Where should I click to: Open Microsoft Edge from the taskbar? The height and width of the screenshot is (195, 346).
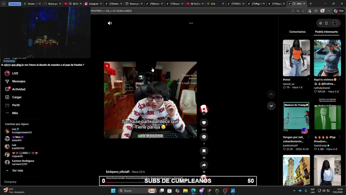(193, 191)
